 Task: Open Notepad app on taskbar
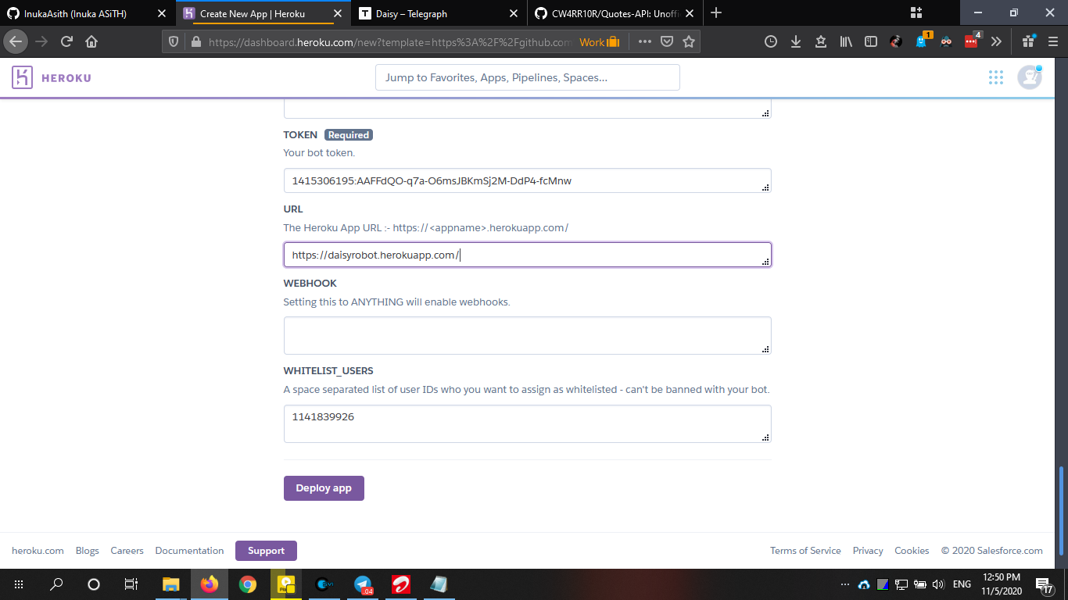point(439,584)
